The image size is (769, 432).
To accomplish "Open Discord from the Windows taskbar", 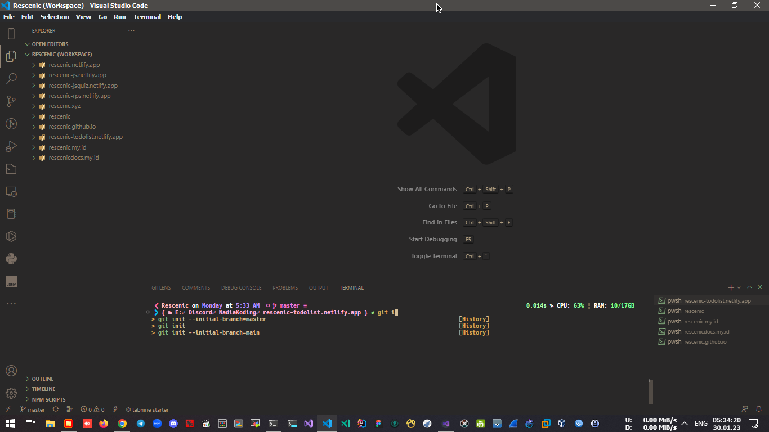I will click(173, 424).
